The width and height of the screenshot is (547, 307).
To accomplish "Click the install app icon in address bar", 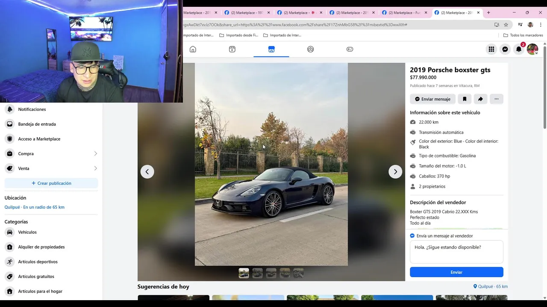I will coord(497,25).
